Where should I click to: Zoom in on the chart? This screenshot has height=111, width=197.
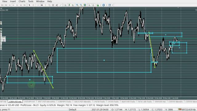(77, 5)
